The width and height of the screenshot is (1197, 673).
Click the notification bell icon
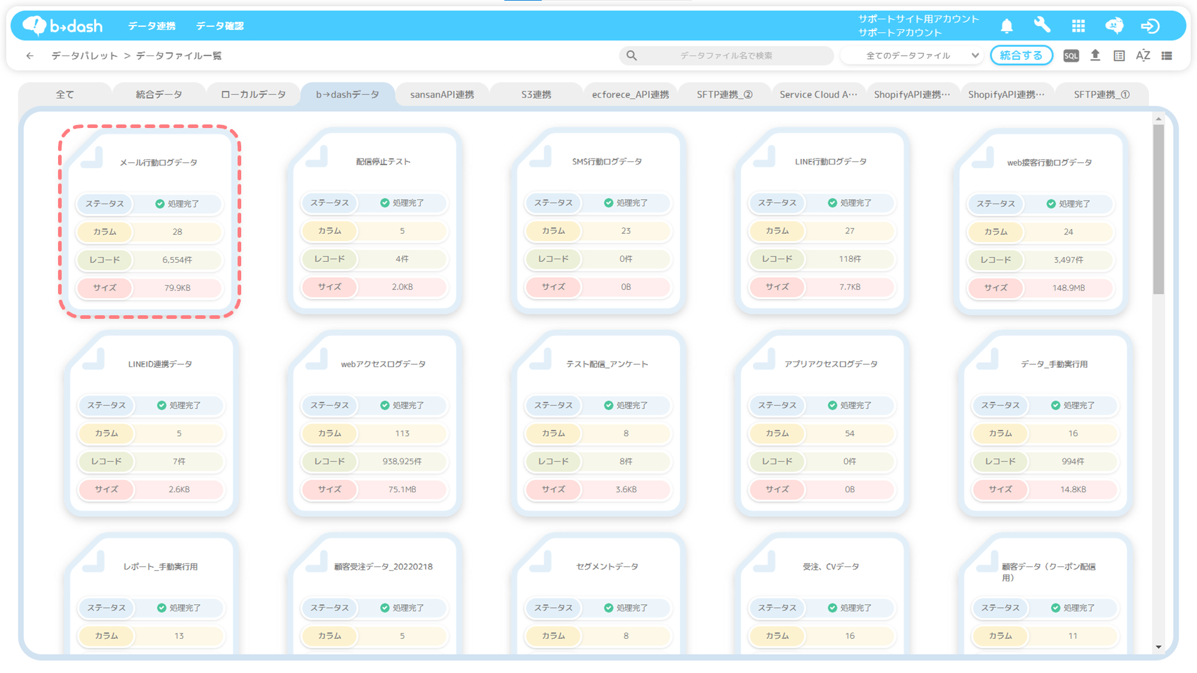(x=1007, y=26)
